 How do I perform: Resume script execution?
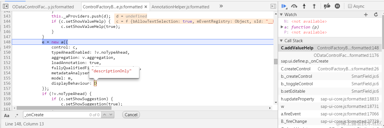284,6
